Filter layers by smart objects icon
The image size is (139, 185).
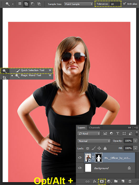click(130, 133)
